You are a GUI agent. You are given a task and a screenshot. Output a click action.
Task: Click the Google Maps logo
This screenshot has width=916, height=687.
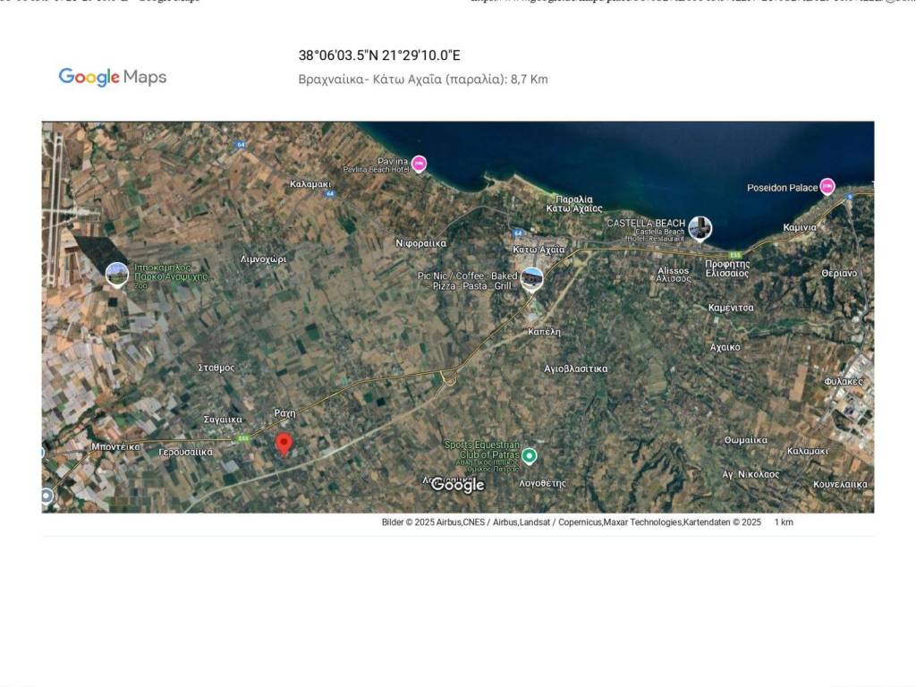[113, 77]
